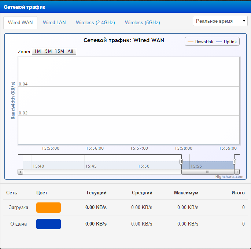Set chart zoom to 1M

37,51
